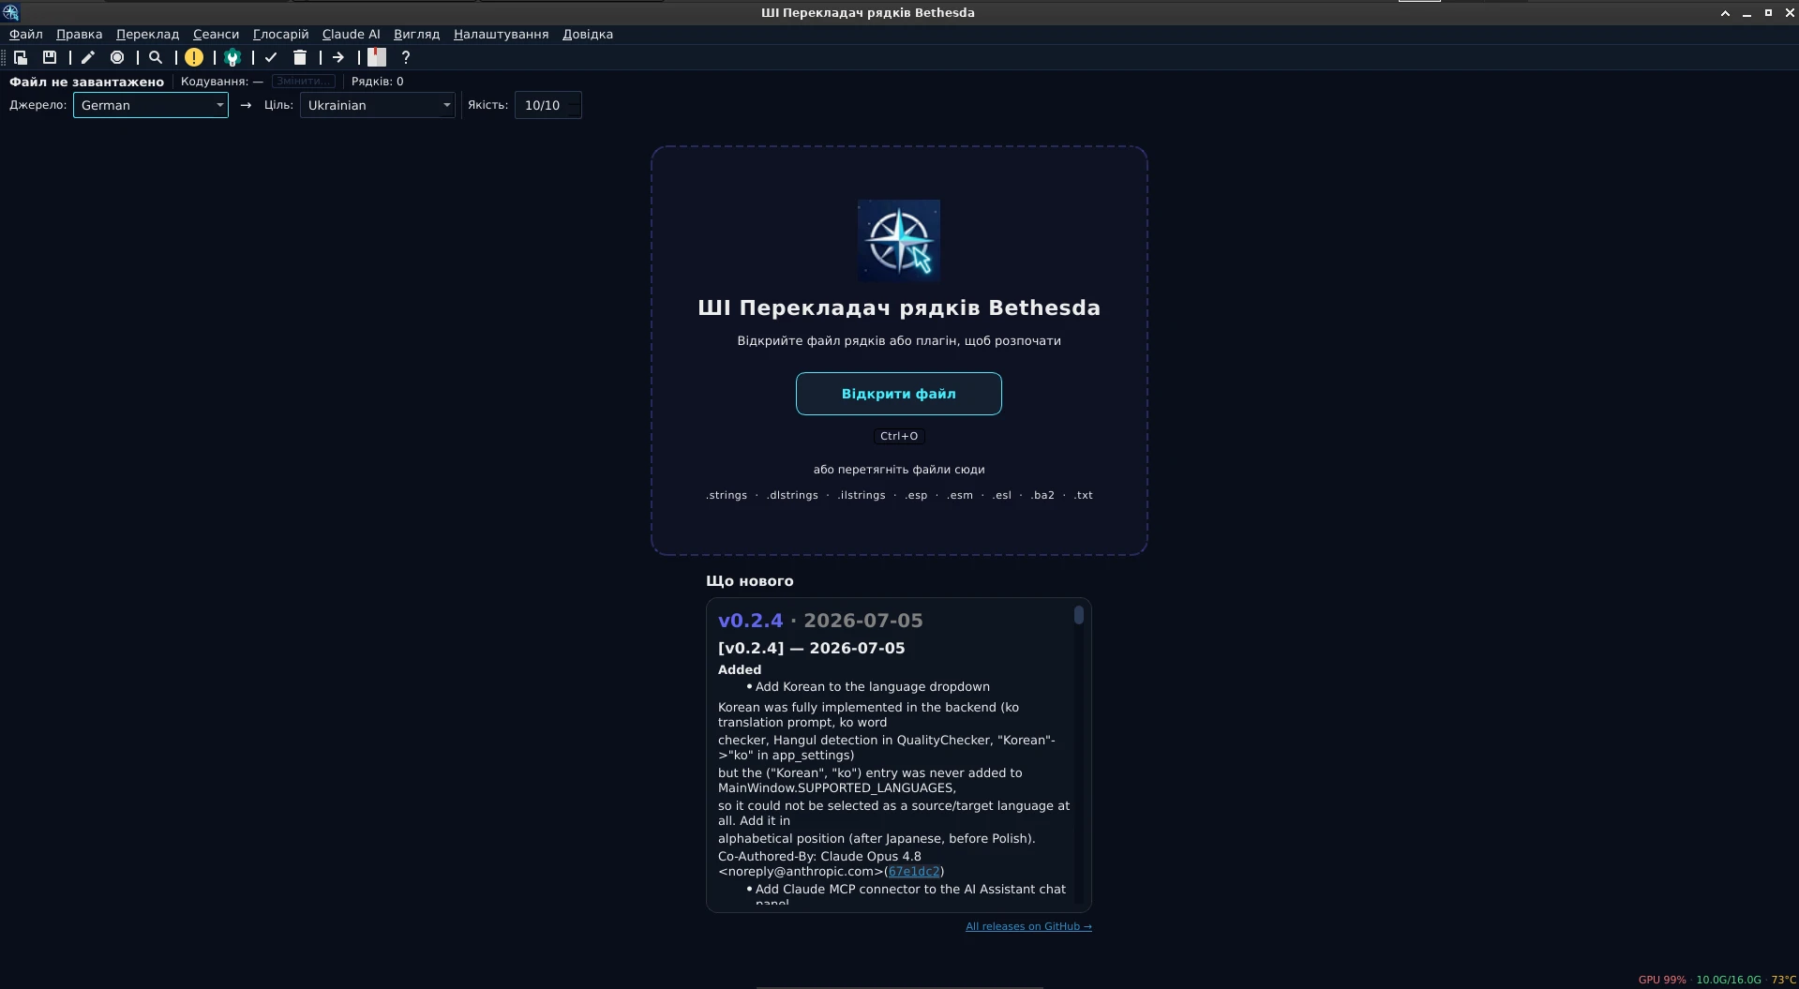Click the green wrench tool icon

tap(232, 57)
